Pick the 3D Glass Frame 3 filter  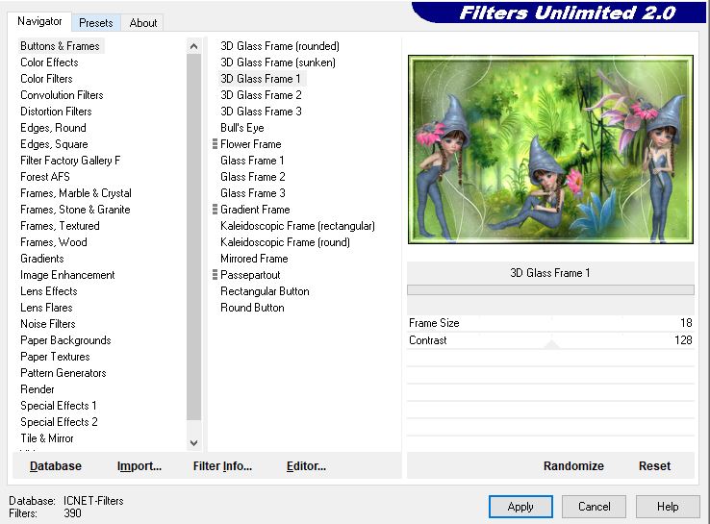pos(261,111)
